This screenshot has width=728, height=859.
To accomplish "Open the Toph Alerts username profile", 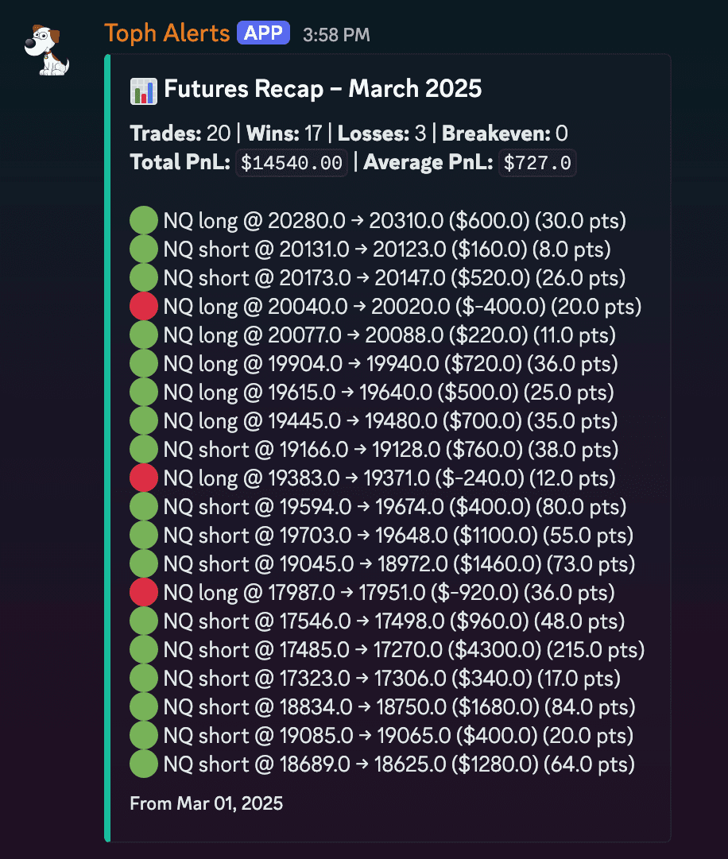I will pos(167,33).
